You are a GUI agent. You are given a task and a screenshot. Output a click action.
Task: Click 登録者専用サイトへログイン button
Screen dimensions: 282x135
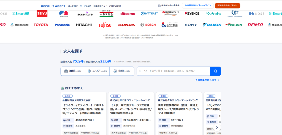[x=198, y=5]
